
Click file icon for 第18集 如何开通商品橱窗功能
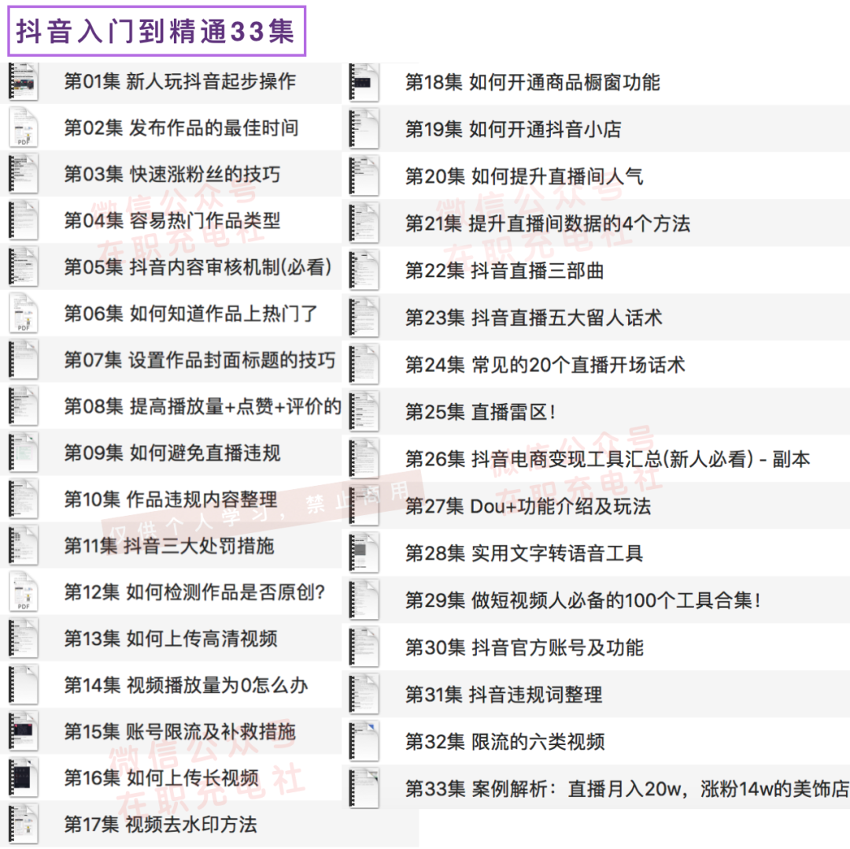[364, 83]
